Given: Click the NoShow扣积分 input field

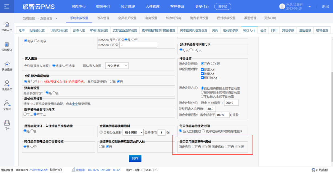Looking at the screenshot, I should (x=138, y=45).
